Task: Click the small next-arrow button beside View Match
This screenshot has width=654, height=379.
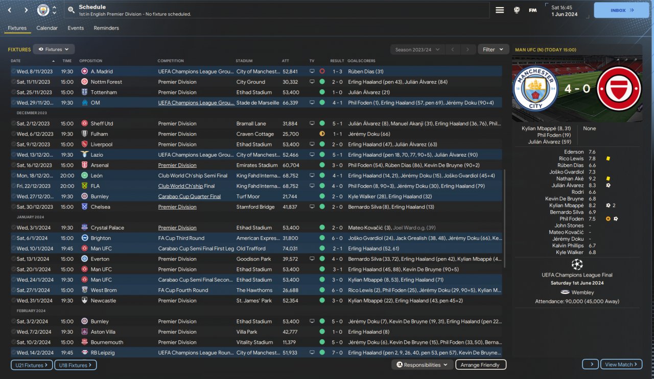Action: (x=591, y=365)
